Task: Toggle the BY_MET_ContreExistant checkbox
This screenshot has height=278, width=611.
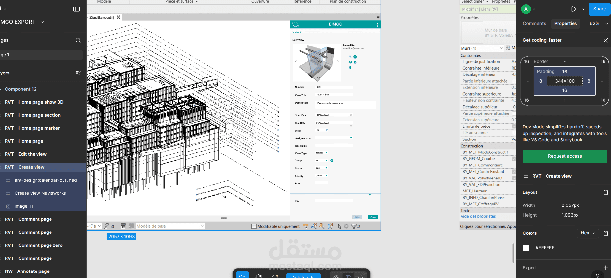Action: 514,172
